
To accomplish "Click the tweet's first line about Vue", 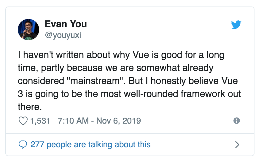I will pos(121,55).
